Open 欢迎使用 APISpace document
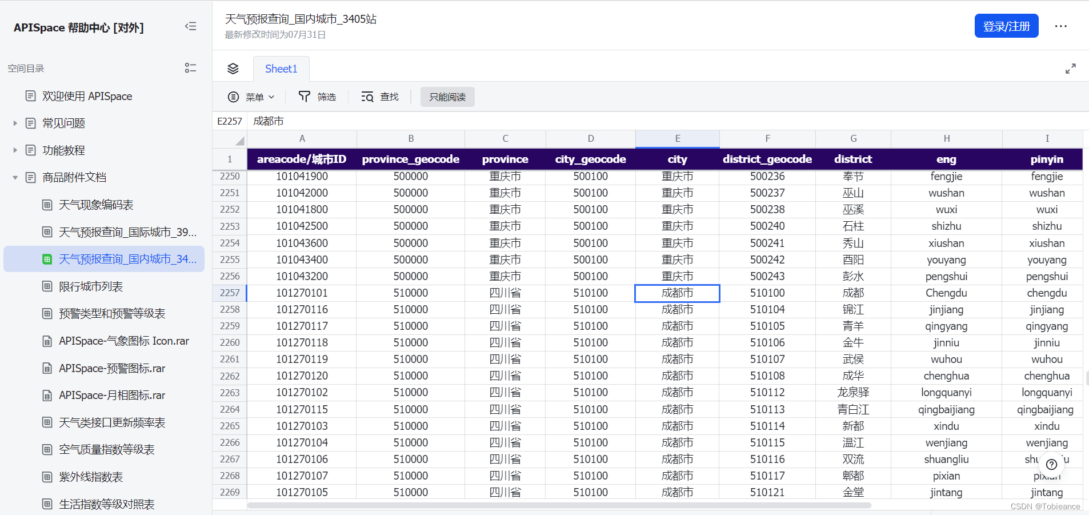The height and width of the screenshot is (515, 1089). [87, 96]
